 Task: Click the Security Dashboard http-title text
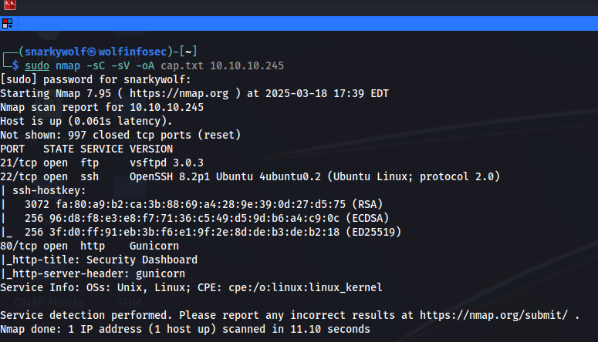142,260
